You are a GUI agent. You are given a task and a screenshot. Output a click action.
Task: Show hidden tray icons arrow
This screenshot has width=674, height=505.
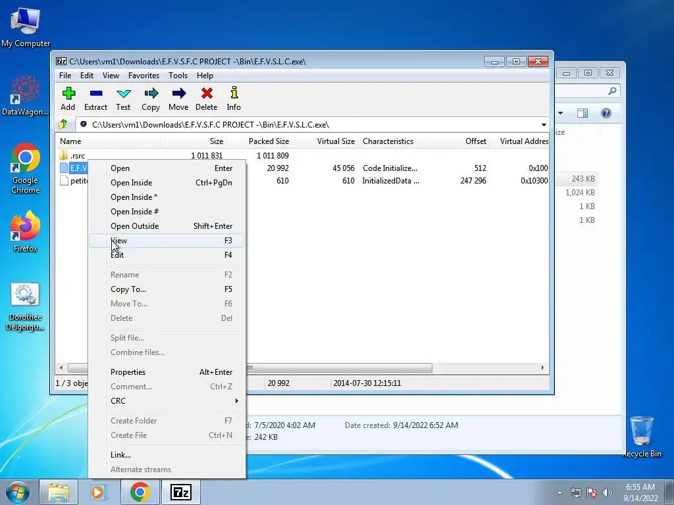pos(559,493)
